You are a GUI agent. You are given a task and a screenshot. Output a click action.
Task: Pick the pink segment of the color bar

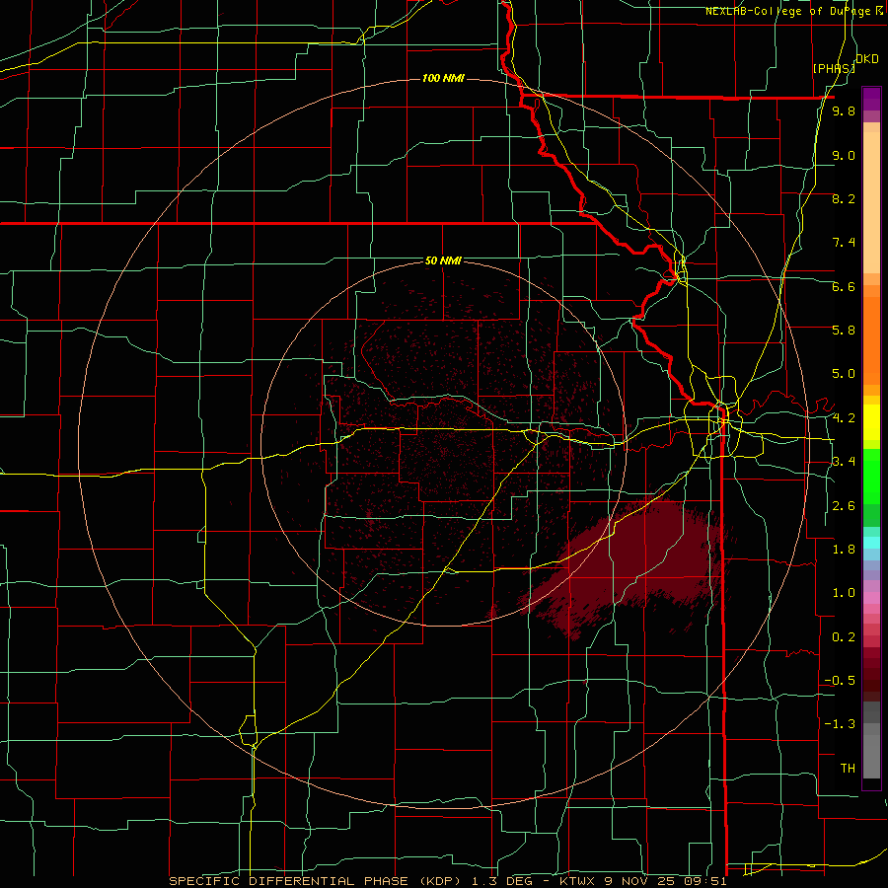(x=871, y=598)
